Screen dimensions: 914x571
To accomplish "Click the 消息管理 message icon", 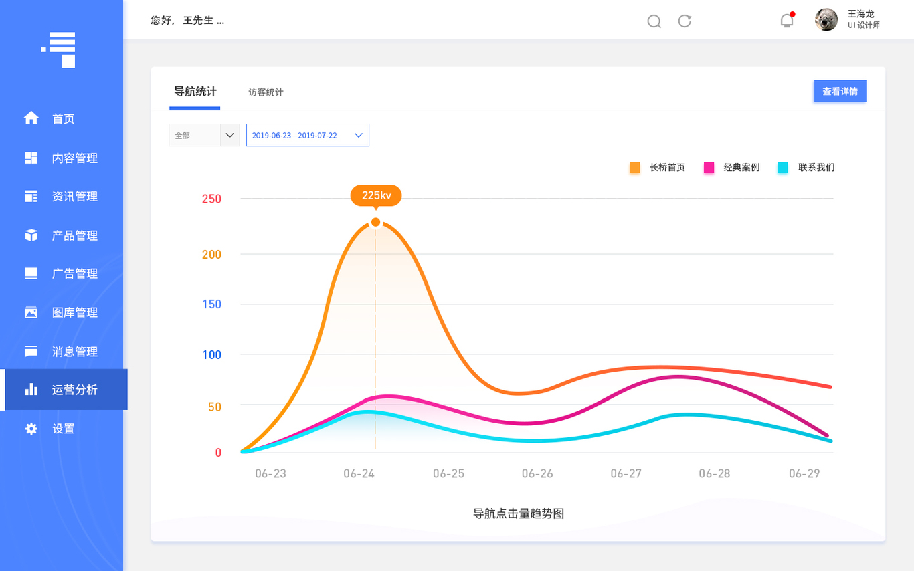I will [31, 351].
